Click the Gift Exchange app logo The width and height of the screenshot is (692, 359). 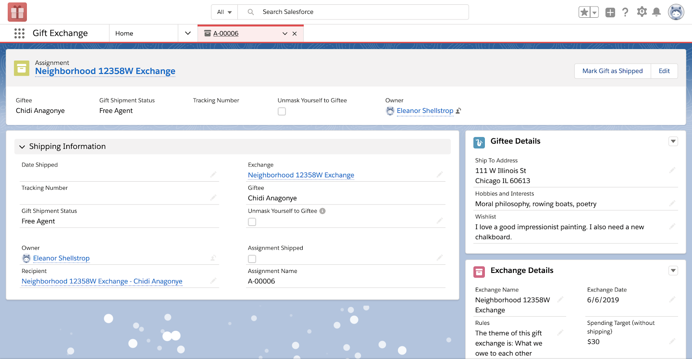[17, 12]
